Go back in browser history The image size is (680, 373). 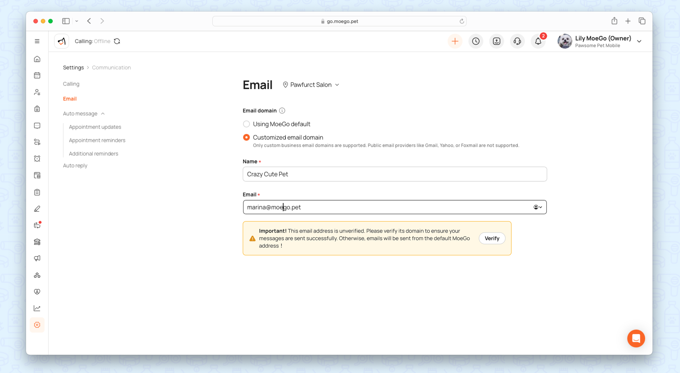[x=89, y=21]
